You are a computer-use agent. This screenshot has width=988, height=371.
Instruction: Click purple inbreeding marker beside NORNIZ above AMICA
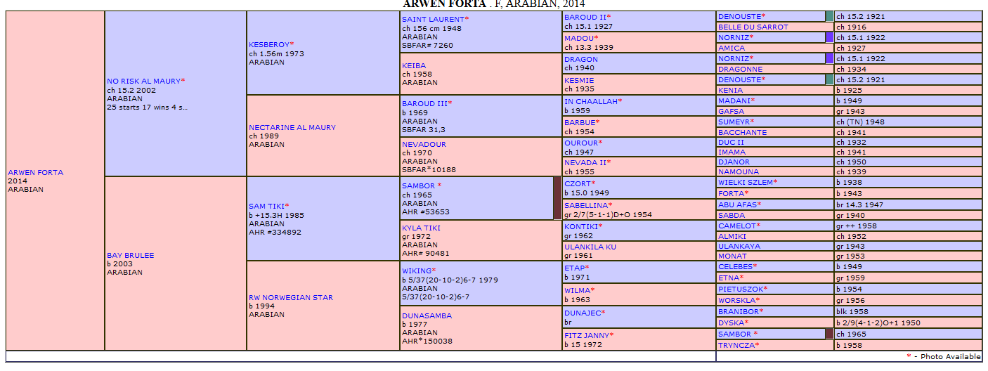pyautogui.click(x=830, y=37)
